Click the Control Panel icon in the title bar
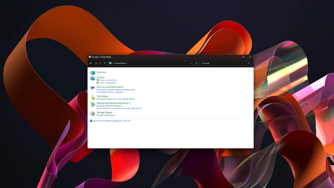The height and width of the screenshot is (188, 334). pos(90,57)
